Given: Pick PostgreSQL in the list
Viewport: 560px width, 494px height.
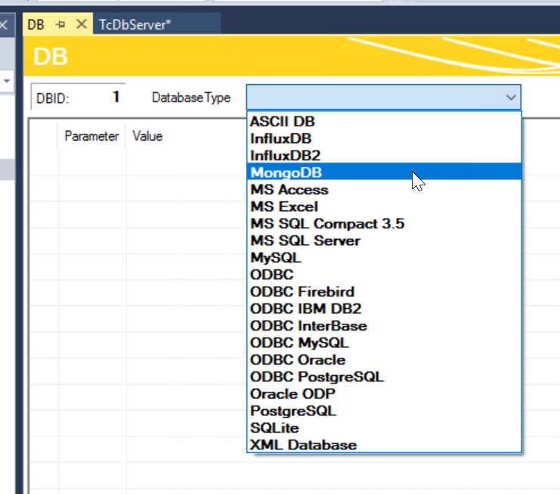Looking at the screenshot, I should click(x=384, y=411).
